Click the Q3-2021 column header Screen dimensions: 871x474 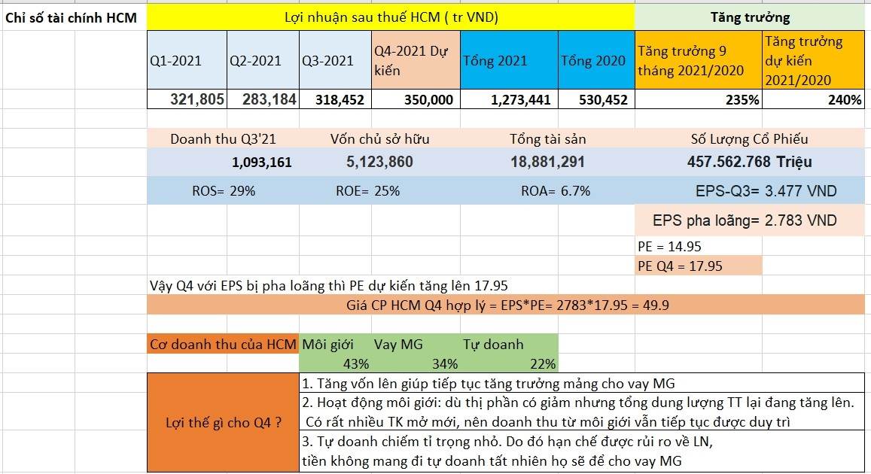pos(336,60)
